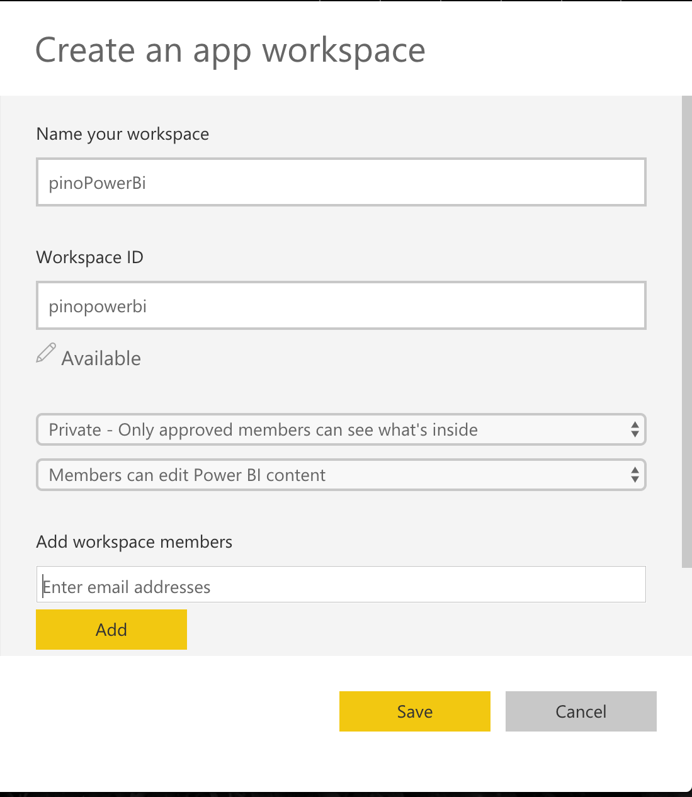692x797 pixels.
Task: Click the Cancel button
Action: [581, 711]
